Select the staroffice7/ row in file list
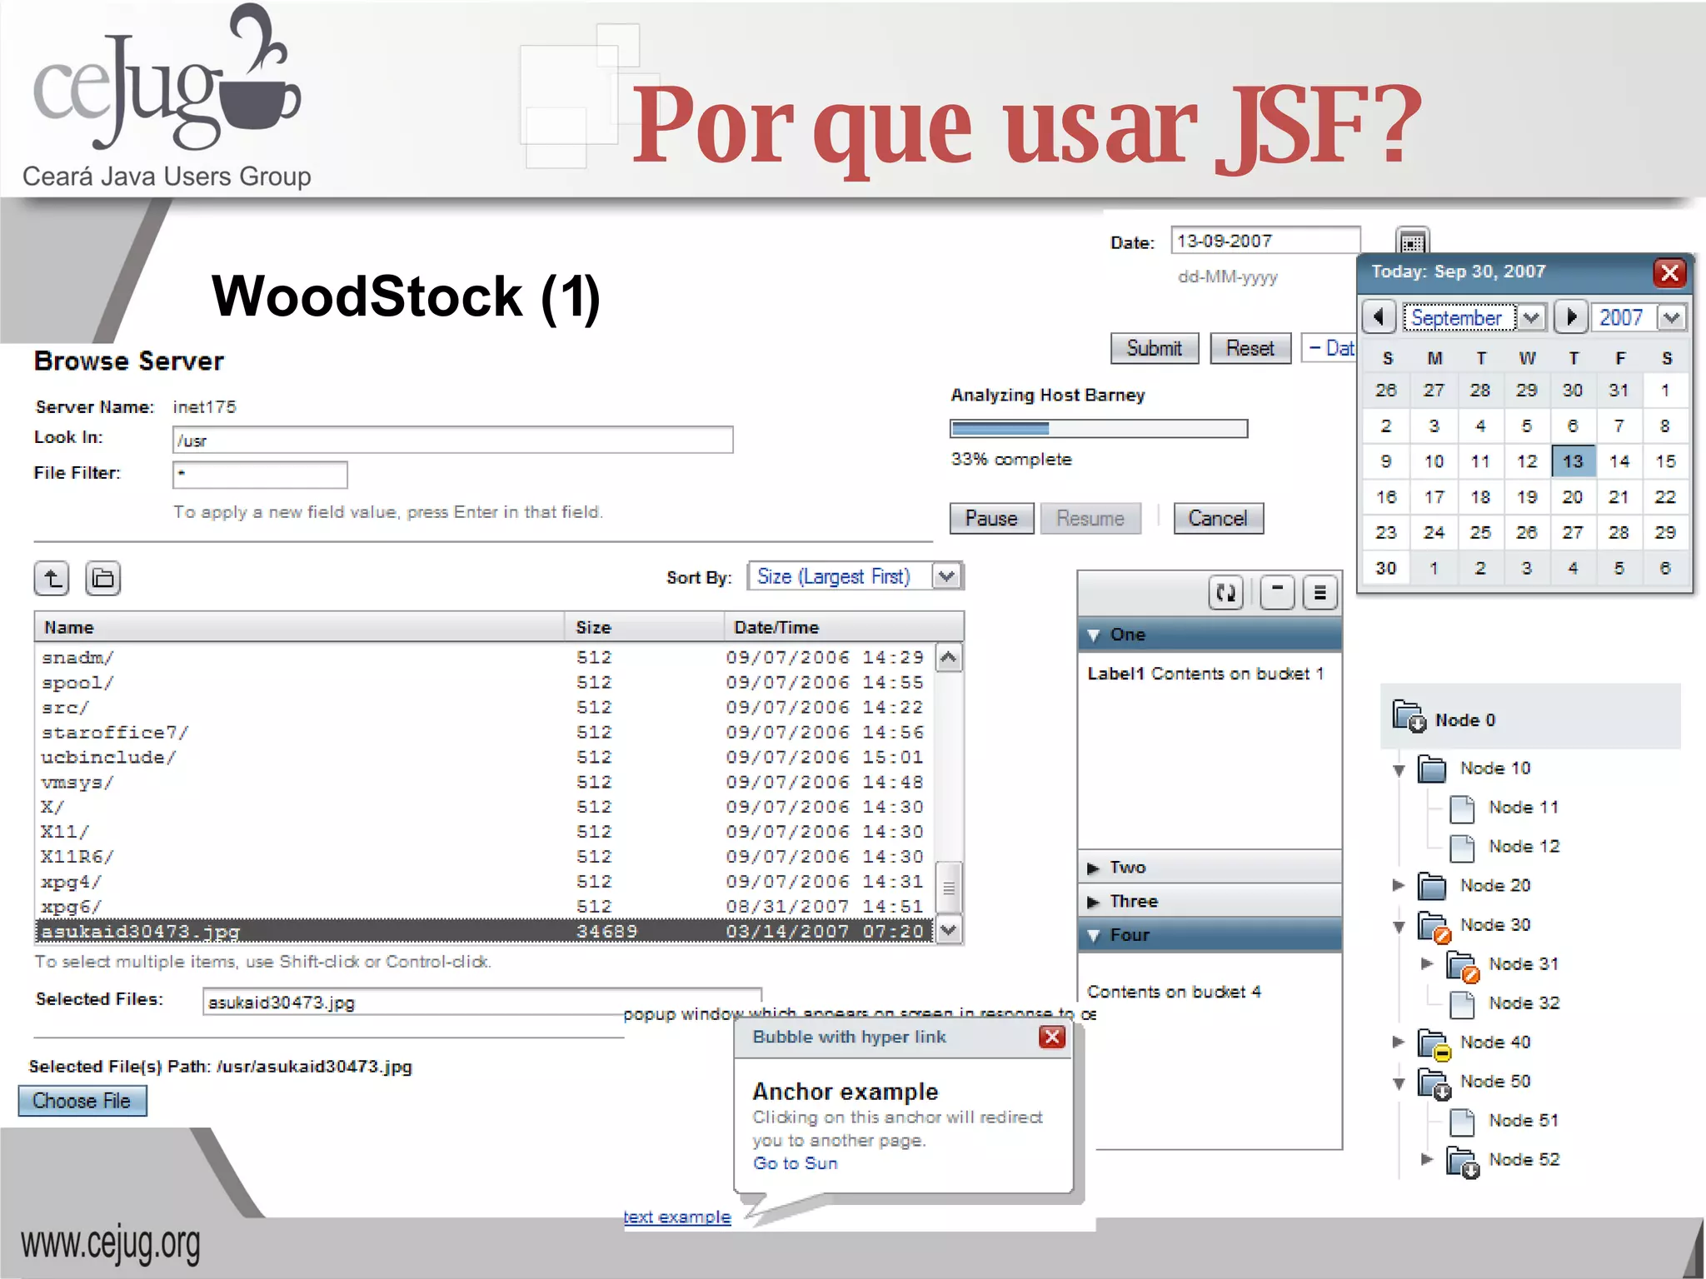 click(484, 732)
